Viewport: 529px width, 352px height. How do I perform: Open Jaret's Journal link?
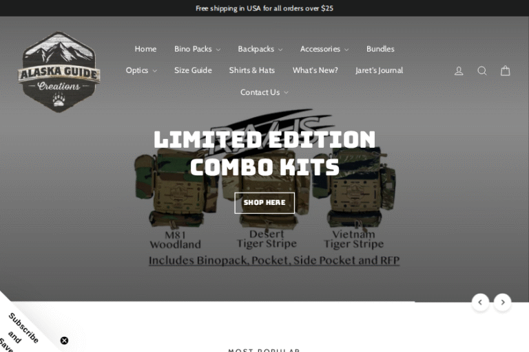click(x=379, y=70)
